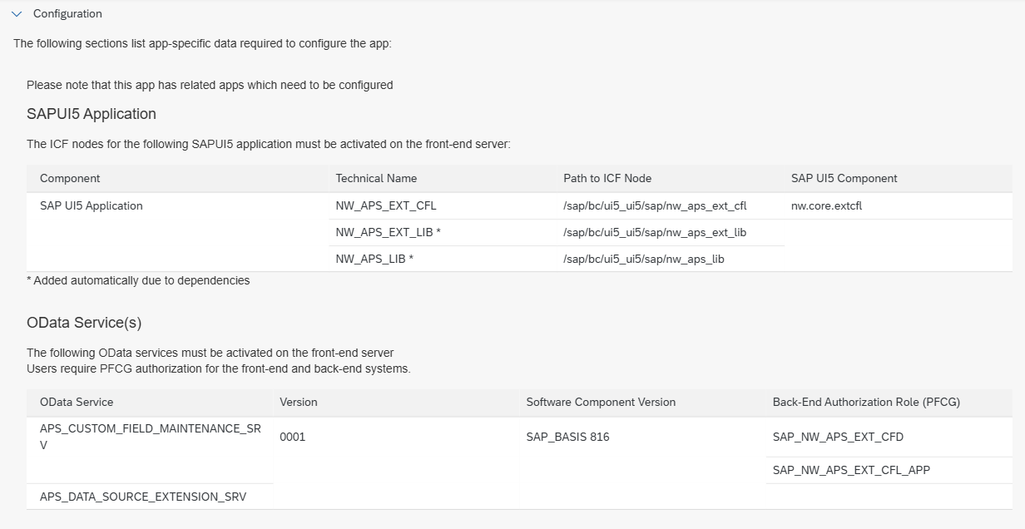1025x529 pixels.
Task: Select the SAP_NW_APS_EXT_CFL_APP role
Action: [x=851, y=470]
